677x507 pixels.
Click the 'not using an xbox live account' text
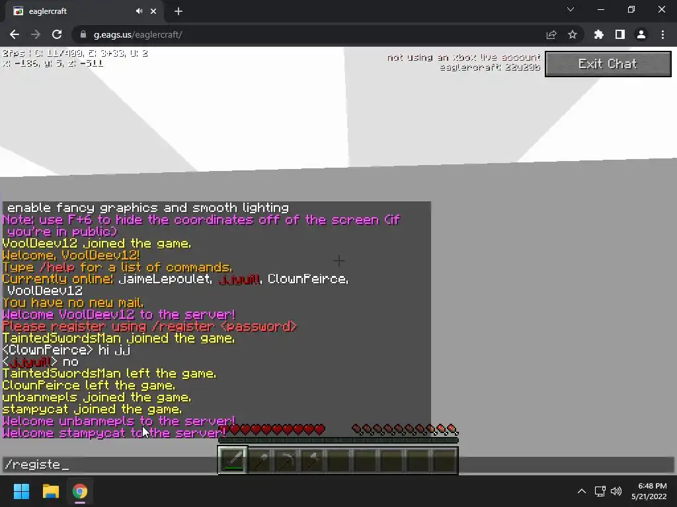tap(463, 57)
